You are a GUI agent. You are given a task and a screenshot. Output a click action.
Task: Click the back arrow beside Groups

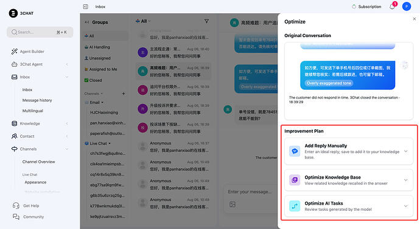[x=87, y=22]
